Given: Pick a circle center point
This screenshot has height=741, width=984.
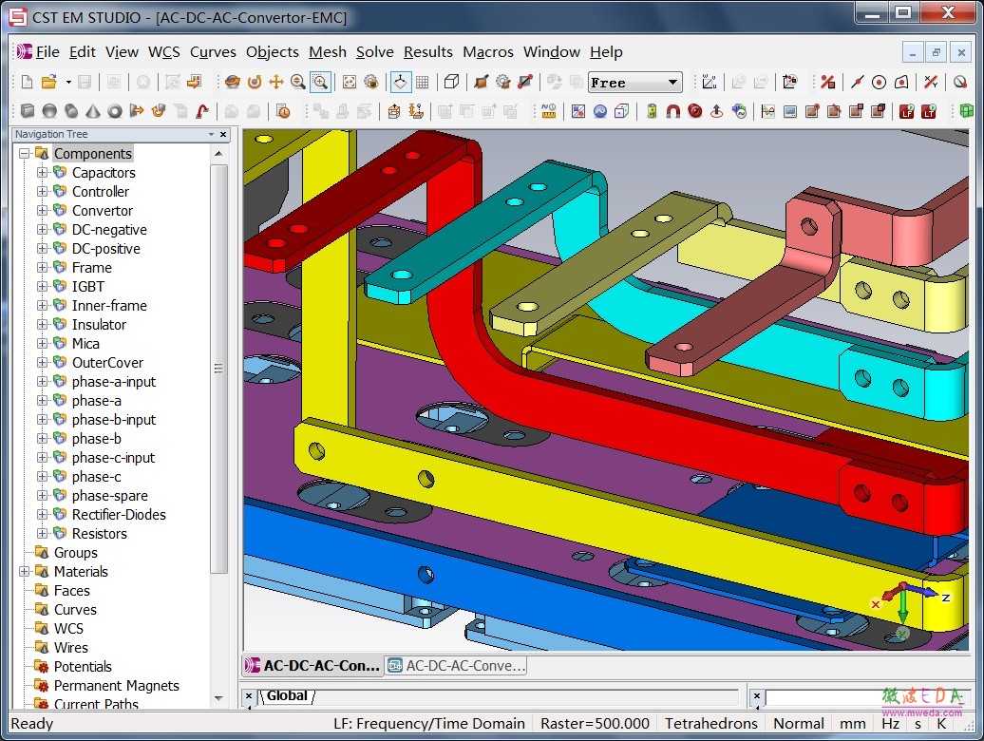Looking at the screenshot, I should [x=880, y=82].
